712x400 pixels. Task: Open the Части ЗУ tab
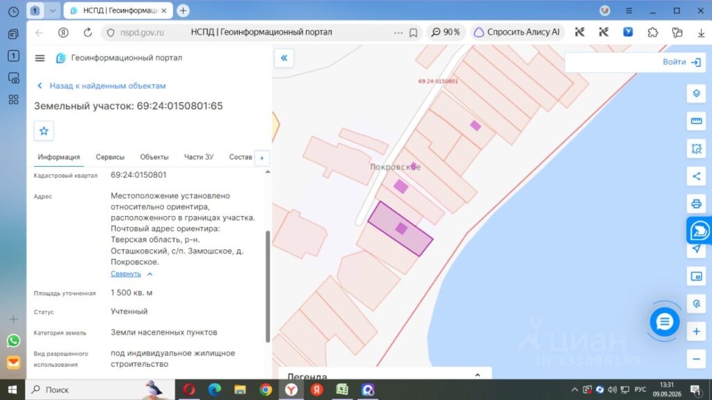tap(198, 157)
